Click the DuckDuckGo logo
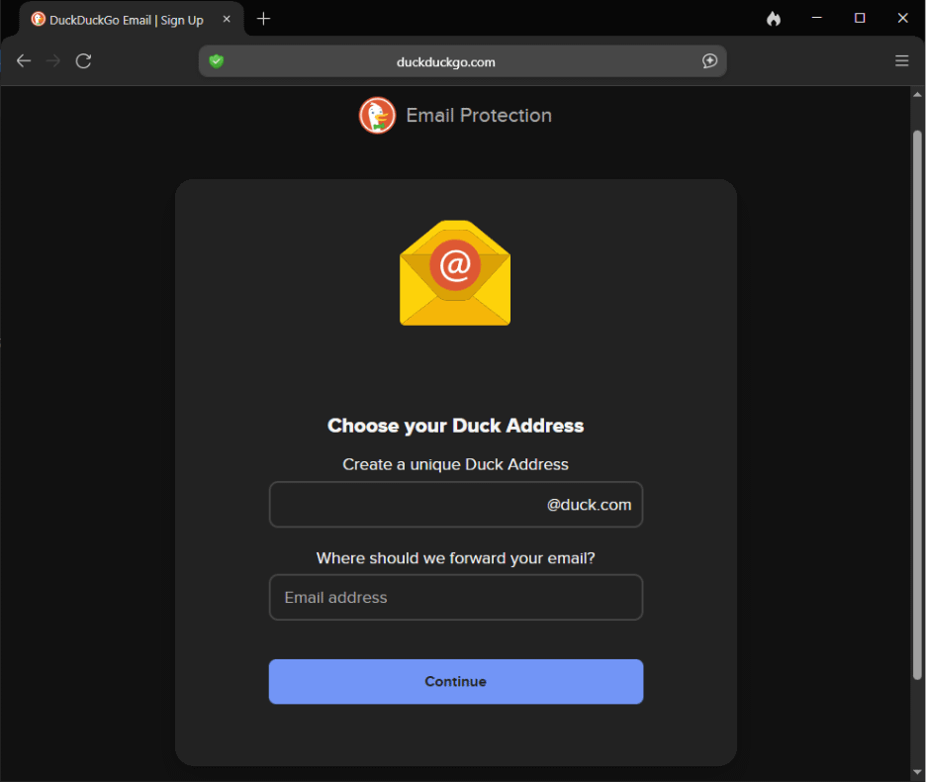 point(377,115)
